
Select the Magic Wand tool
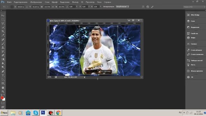[3, 27]
